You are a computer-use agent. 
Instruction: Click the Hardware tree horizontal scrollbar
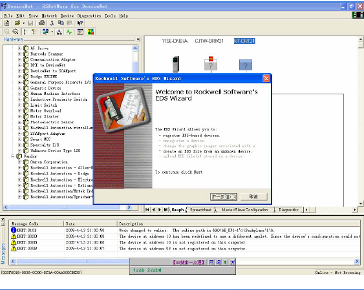tap(67, 207)
